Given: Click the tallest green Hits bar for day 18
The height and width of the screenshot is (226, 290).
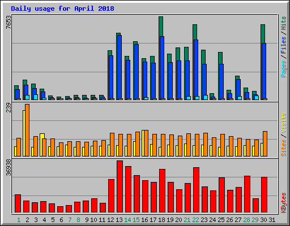Looking at the screenshot, I should click(161, 27).
